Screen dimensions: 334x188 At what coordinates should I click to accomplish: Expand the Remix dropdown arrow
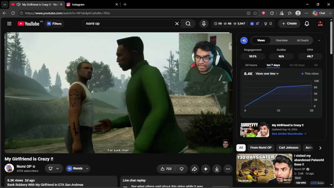click(x=87, y=169)
